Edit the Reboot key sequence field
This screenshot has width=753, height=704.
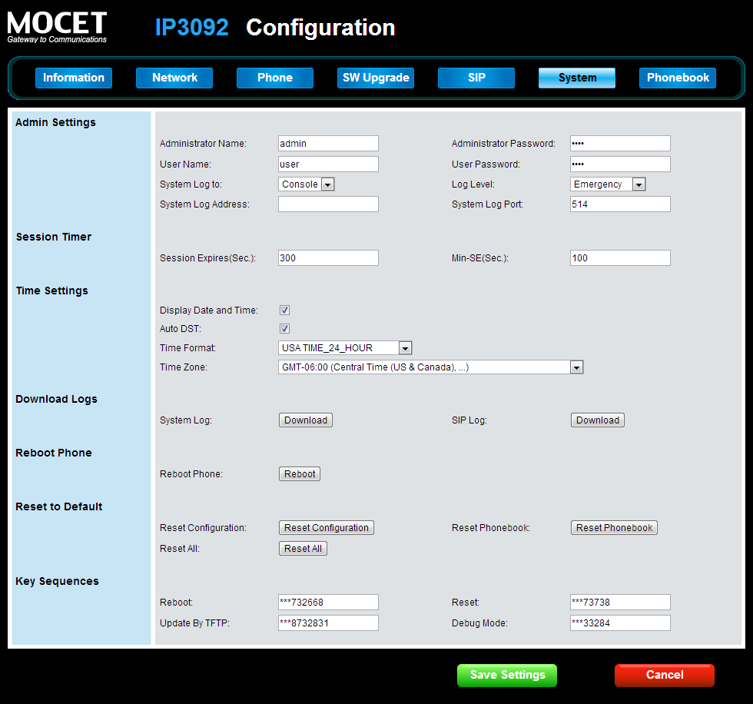point(329,603)
